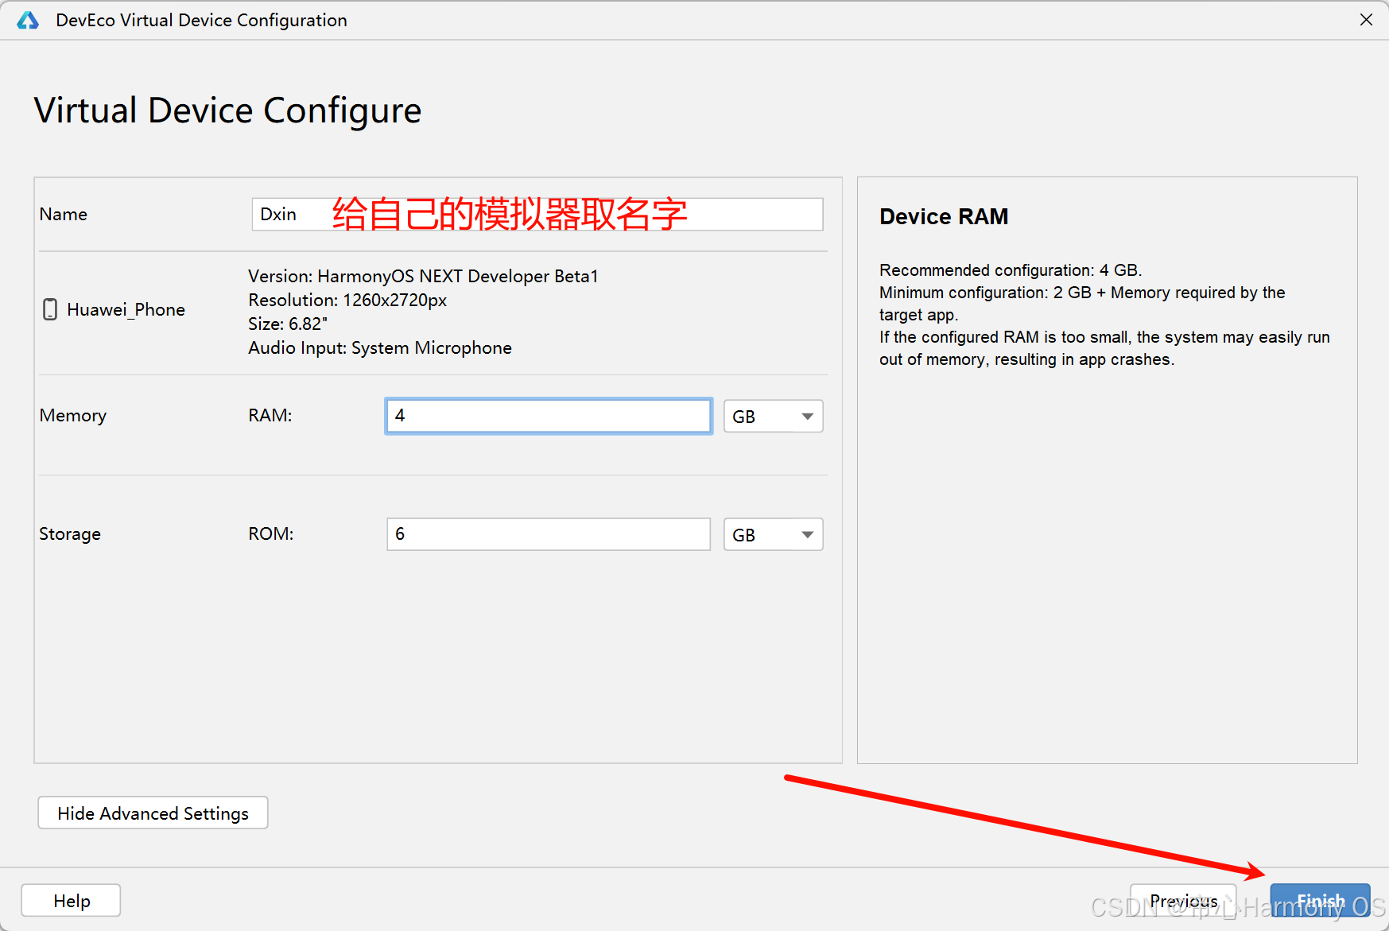Open Help for device configuration

pos(71,901)
